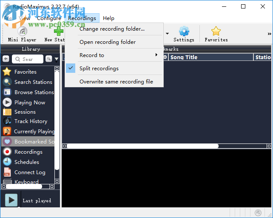
Task: Open Connect Log library entry text
Action: (x=30, y=172)
